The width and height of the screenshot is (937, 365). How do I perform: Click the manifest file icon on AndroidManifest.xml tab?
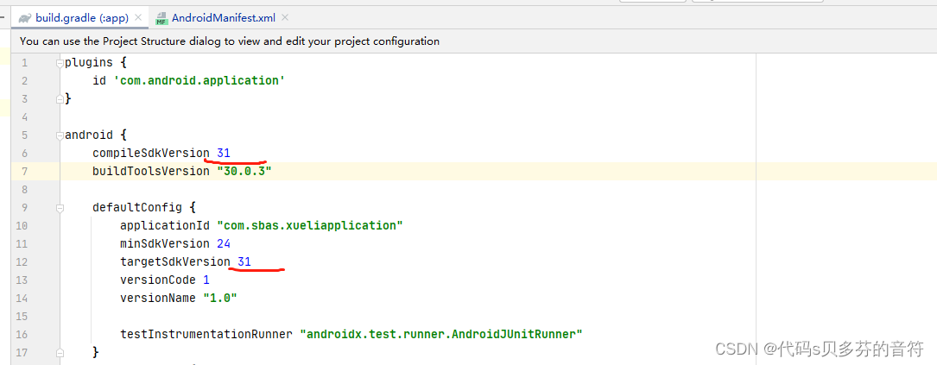(x=161, y=18)
